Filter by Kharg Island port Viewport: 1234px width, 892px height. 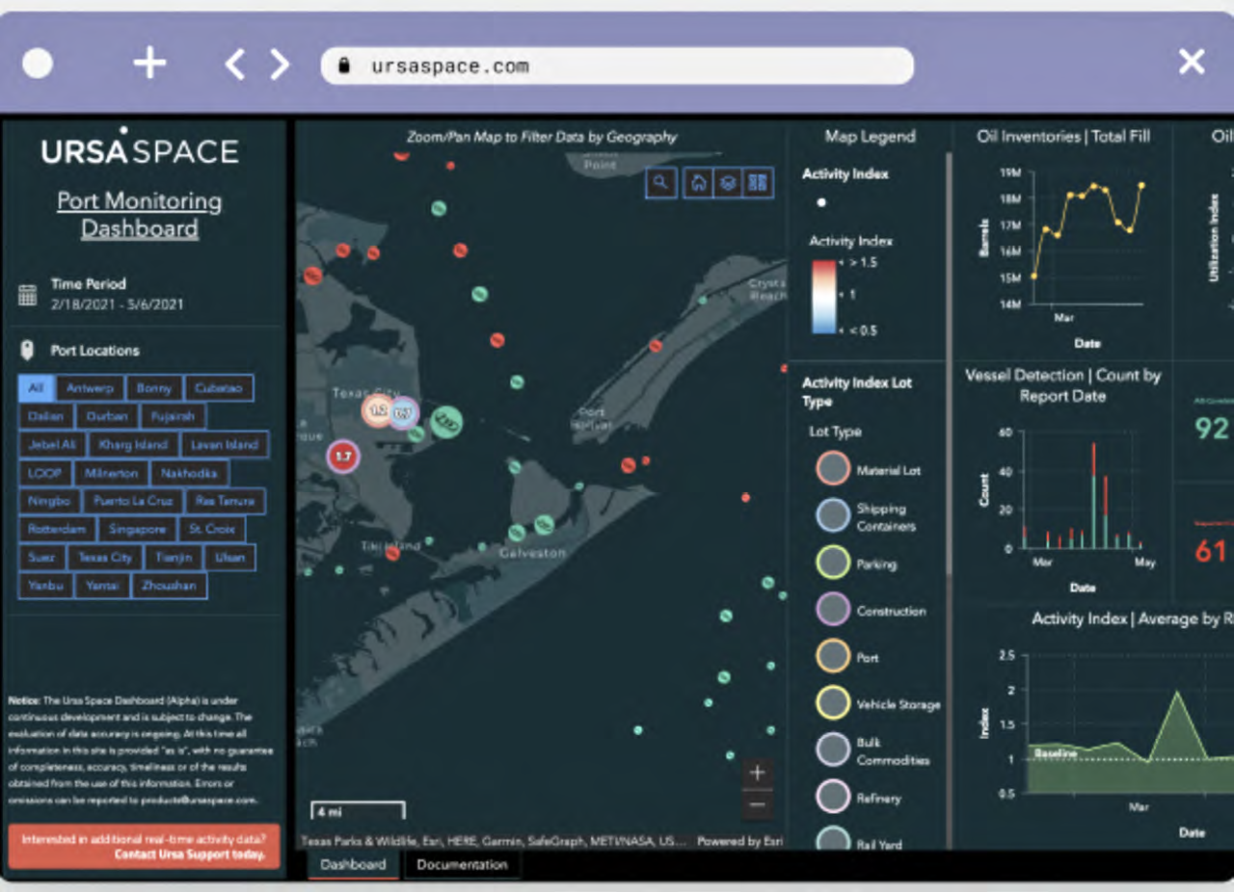coord(131,445)
